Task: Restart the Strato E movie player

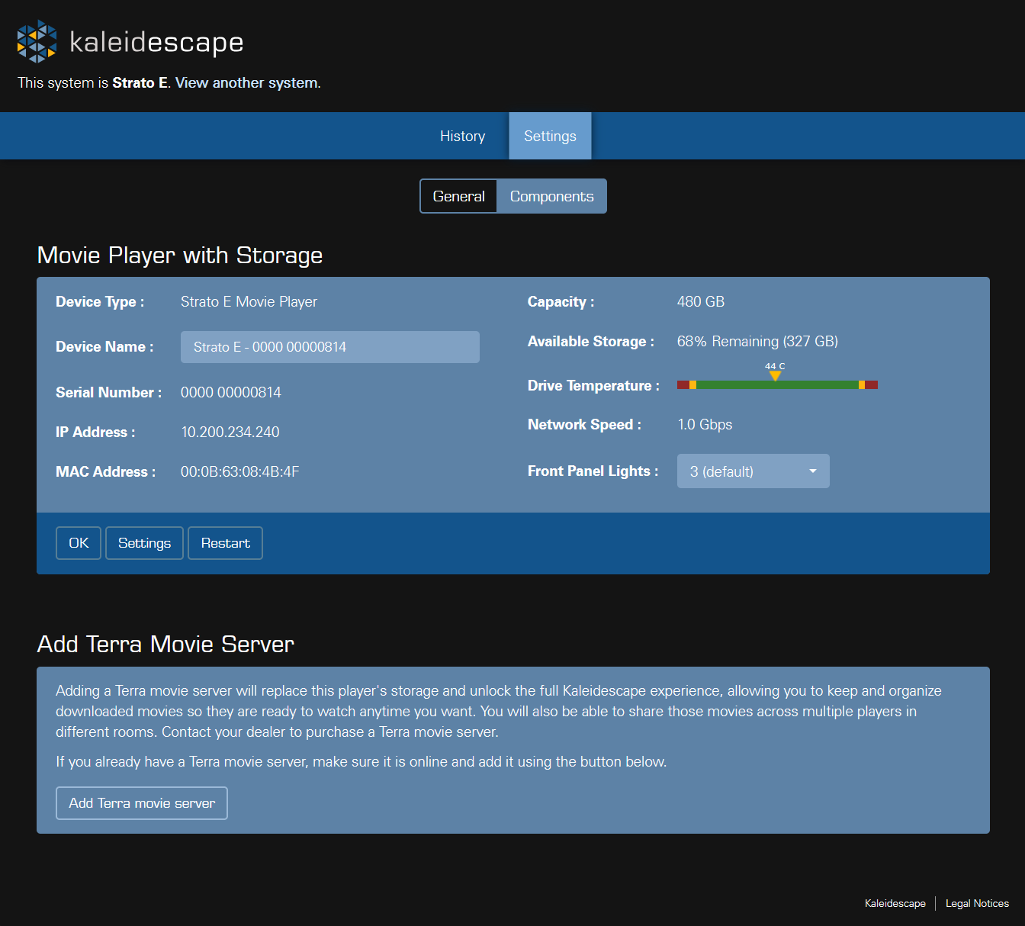Action: (225, 542)
